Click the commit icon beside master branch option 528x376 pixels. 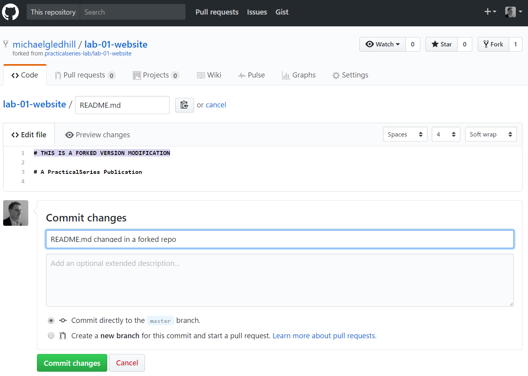63,321
